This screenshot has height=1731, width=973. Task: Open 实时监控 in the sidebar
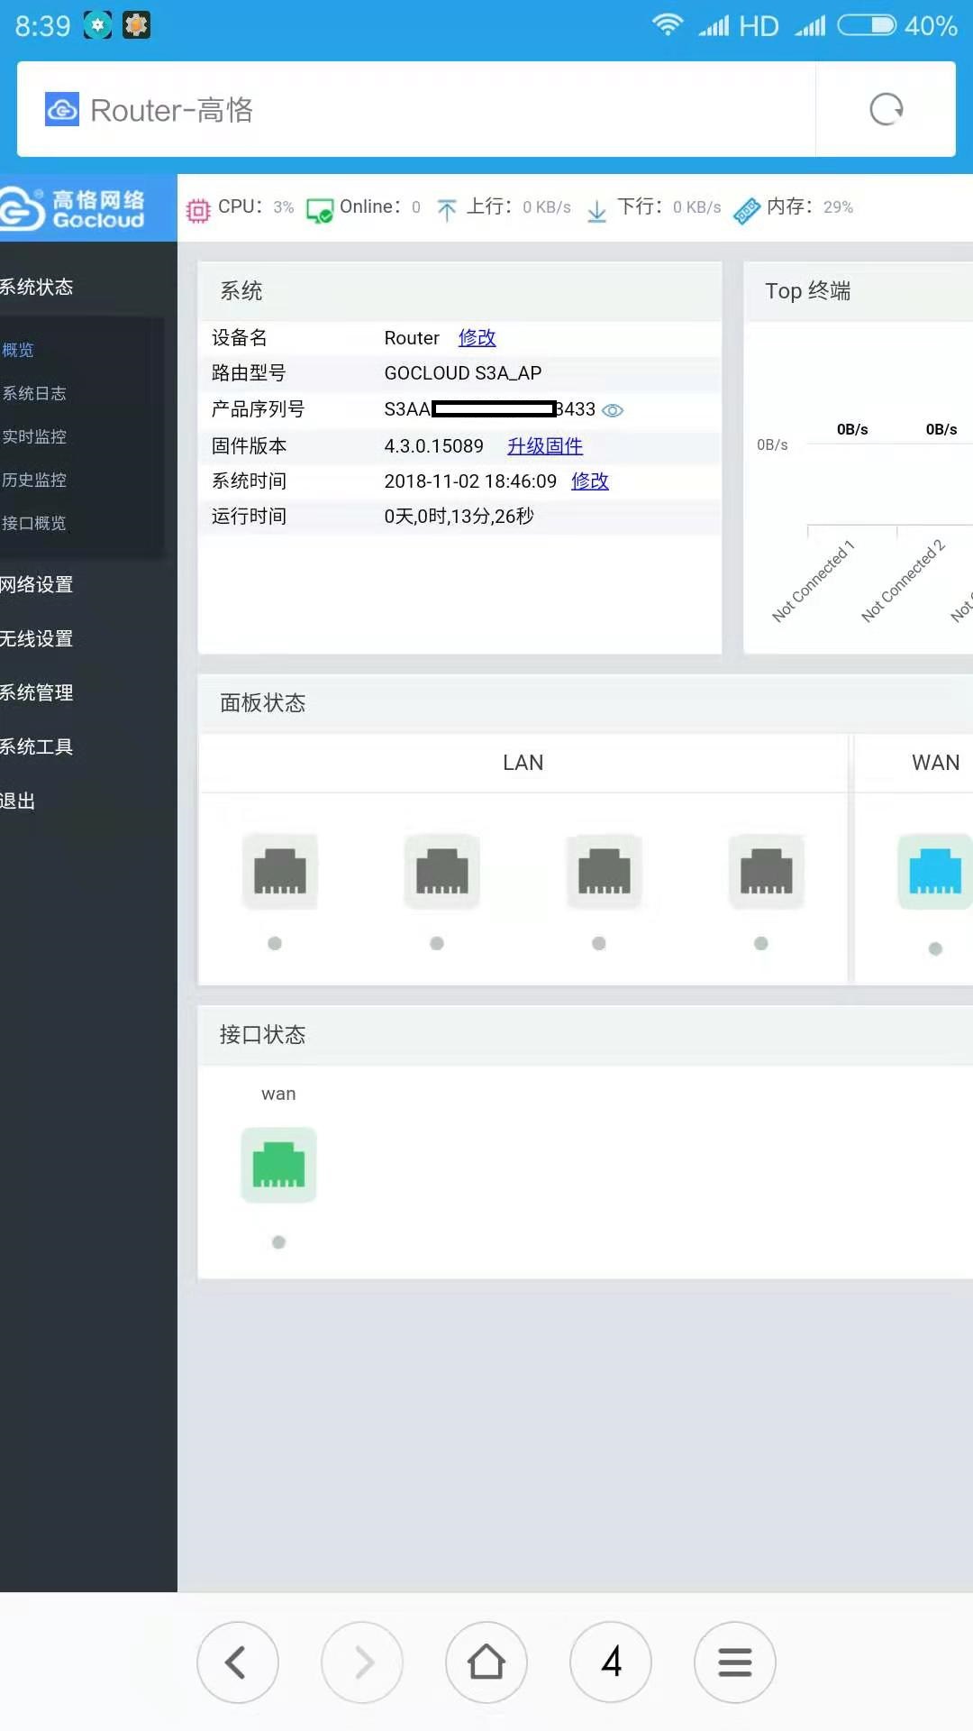34,436
